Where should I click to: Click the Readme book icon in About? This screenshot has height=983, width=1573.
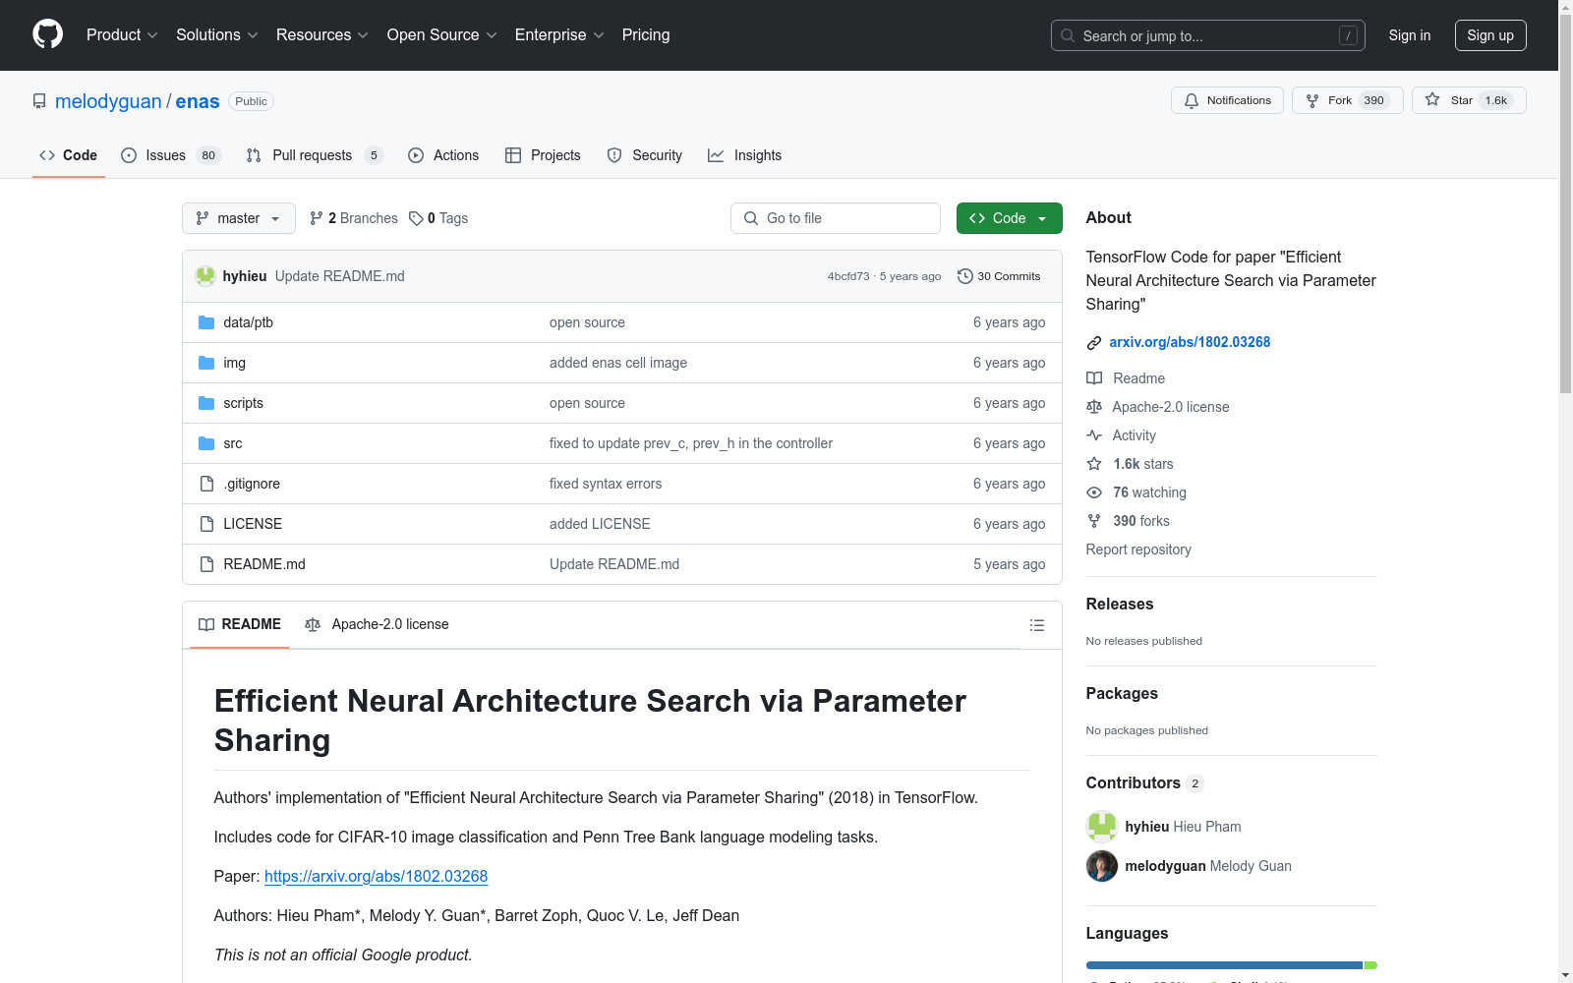click(1094, 378)
